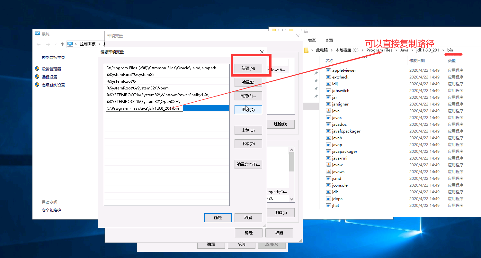Click the jdb file icon
This screenshot has width=481, height=258.
coord(328,192)
